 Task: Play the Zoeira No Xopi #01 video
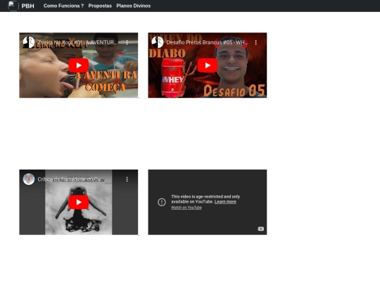tap(79, 65)
